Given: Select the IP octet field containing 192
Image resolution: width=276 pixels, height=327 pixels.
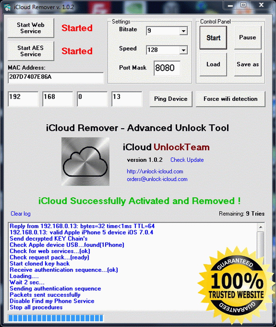Looking at the screenshot, I should point(23,99).
